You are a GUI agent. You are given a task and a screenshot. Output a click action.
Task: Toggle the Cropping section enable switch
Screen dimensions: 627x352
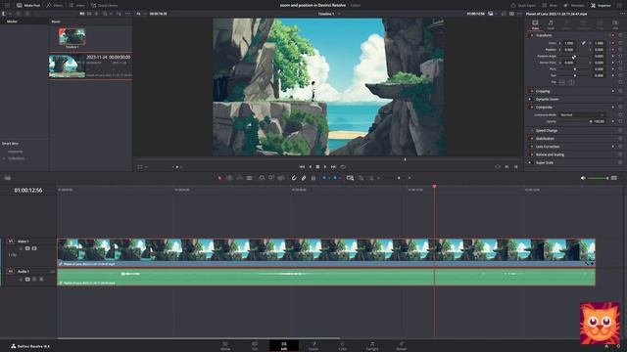[x=531, y=91]
